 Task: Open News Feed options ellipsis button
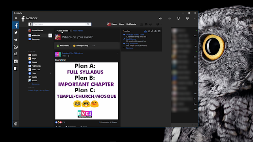50,35
